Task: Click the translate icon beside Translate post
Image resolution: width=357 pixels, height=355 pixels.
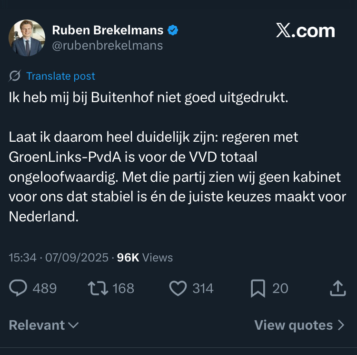Action: point(15,76)
